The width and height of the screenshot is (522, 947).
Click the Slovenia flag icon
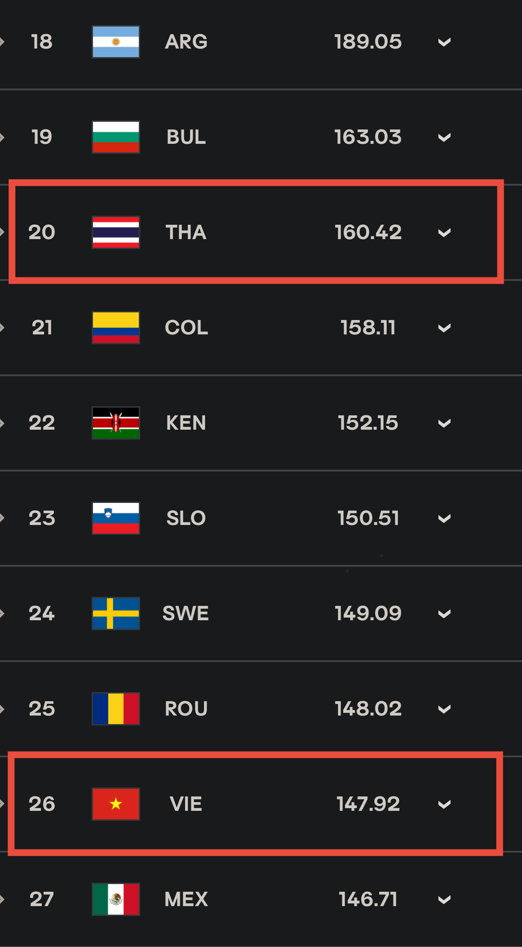click(x=116, y=518)
